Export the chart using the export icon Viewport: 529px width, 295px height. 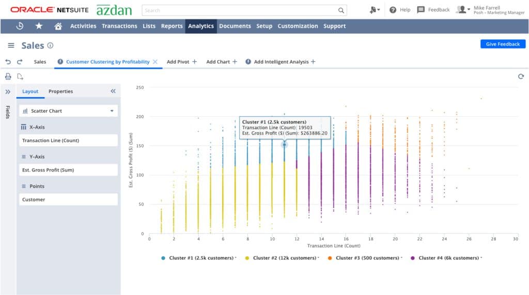click(x=20, y=76)
